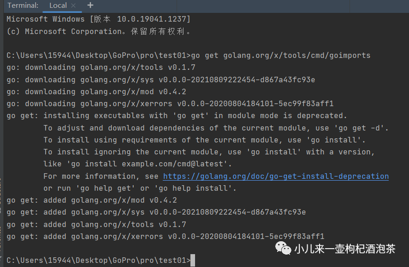Screen dimensions: 409x267
Task: Open the go-get-install-deprecation documentation link
Action: point(276,176)
